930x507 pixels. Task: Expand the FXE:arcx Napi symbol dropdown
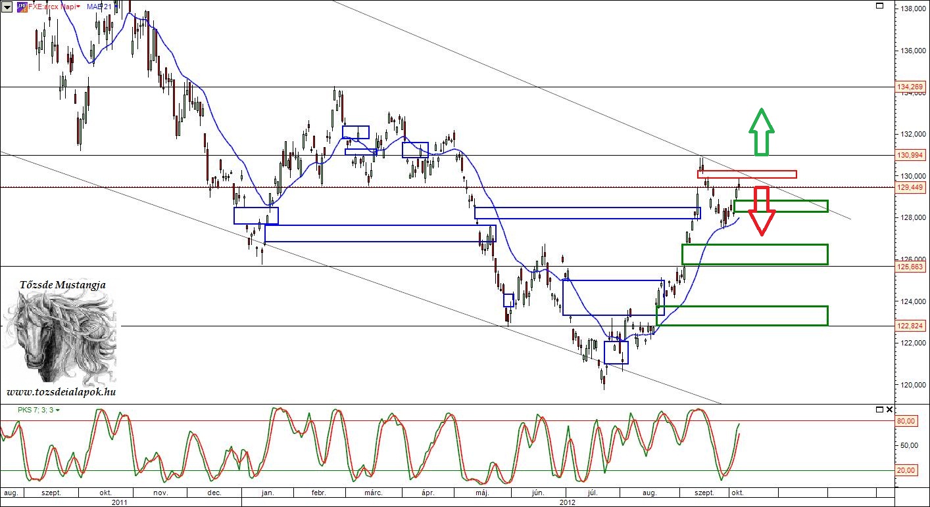[x=79, y=7]
